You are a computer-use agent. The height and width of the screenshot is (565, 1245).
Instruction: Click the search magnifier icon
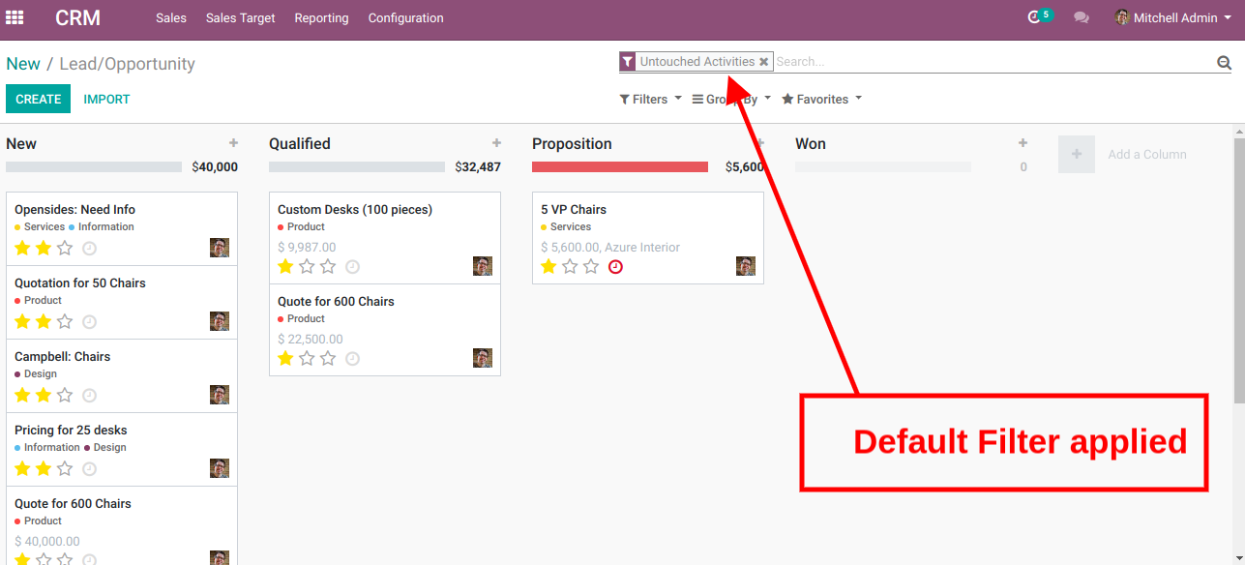coord(1224,63)
